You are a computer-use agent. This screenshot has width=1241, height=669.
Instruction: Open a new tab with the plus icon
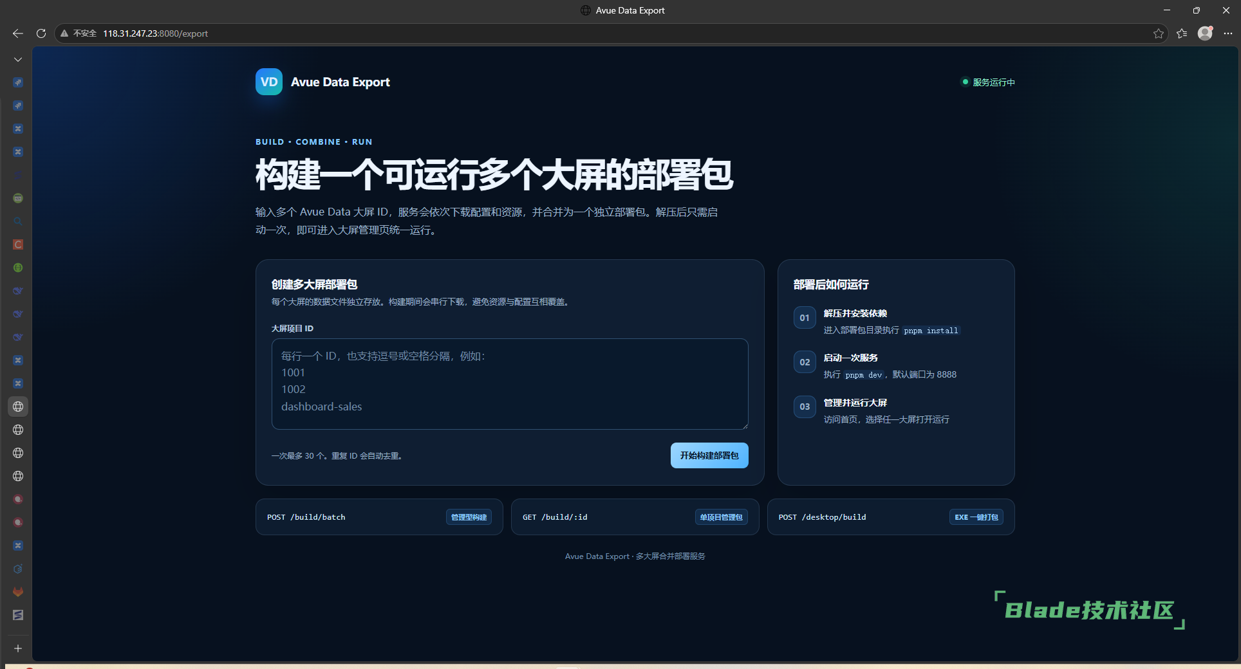[18, 648]
